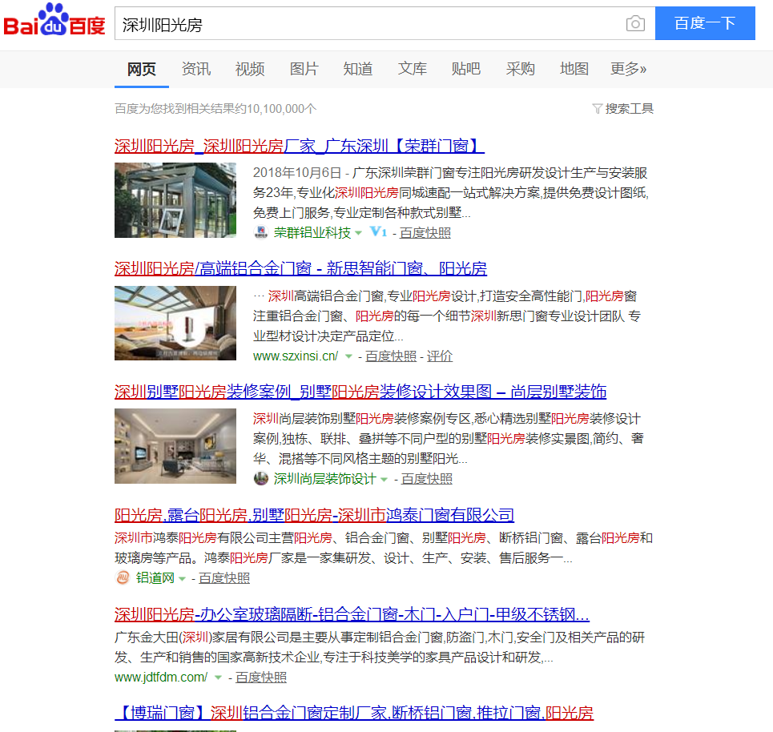Image resolution: width=773 pixels, height=732 pixels.
Task: Expand dropdown arrow next to 铝道网
Action: coord(182,578)
